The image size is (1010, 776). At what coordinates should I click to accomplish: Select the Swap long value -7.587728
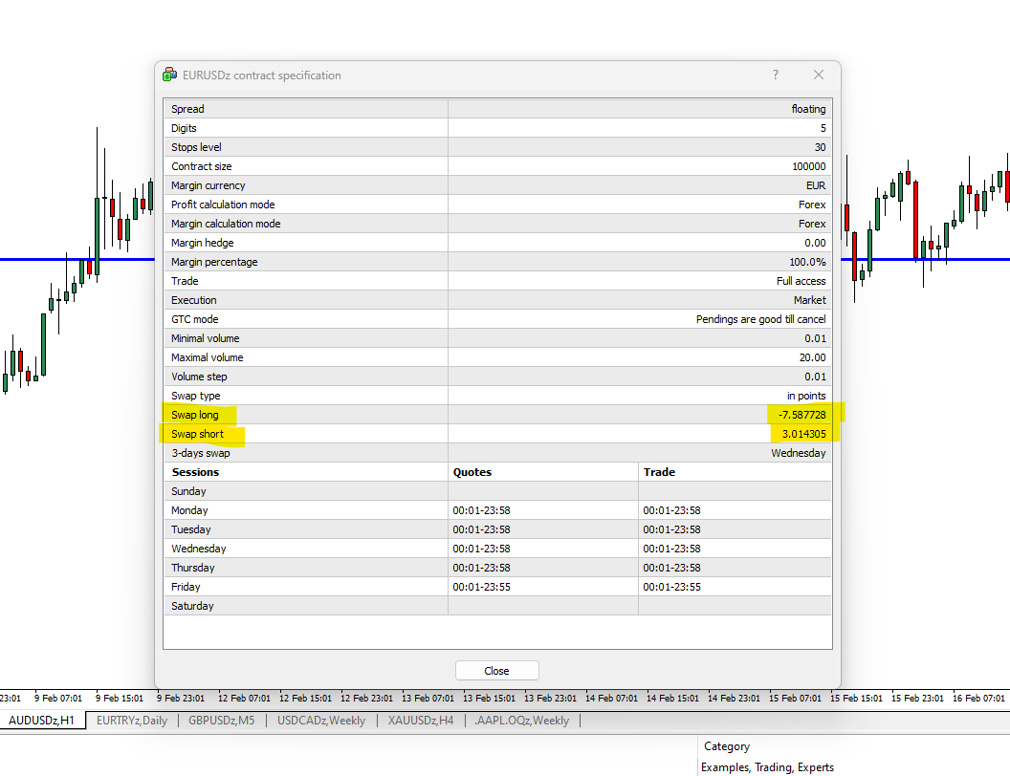801,415
